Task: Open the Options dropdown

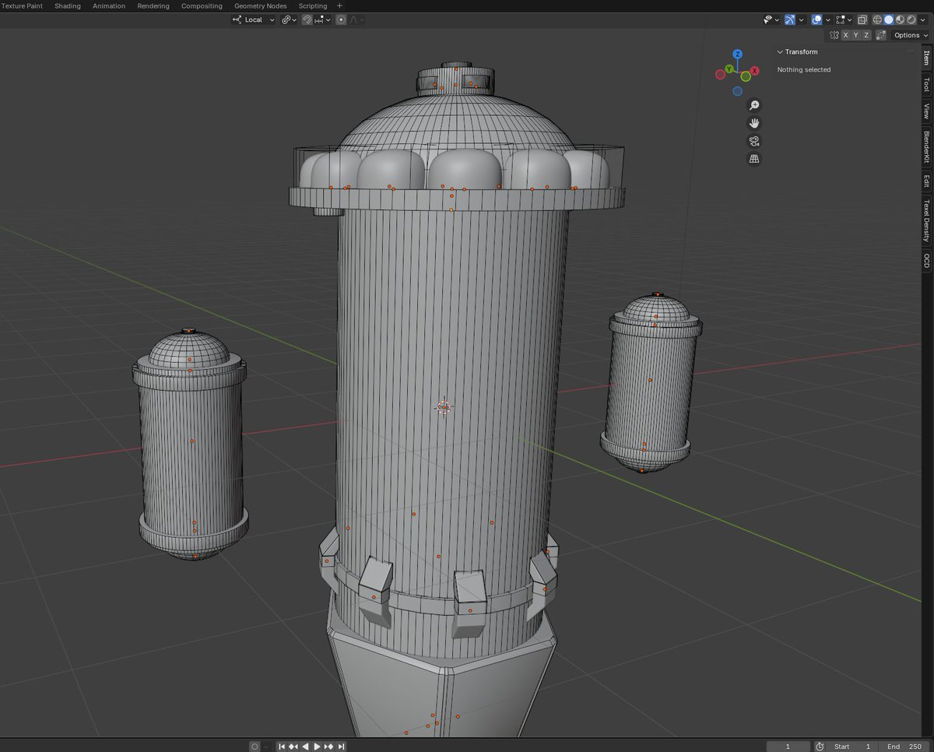Action: [910, 35]
